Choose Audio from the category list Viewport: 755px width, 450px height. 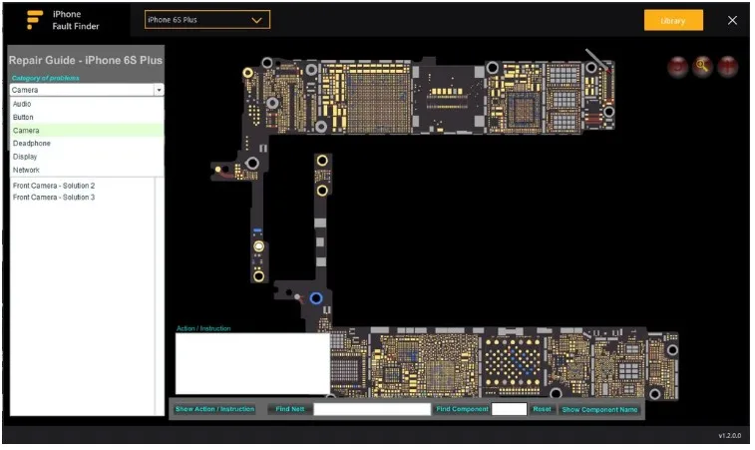pyautogui.click(x=87, y=104)
